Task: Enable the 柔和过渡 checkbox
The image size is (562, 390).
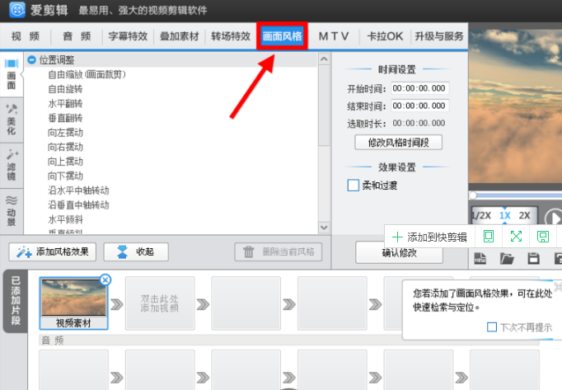Action: (354, 186)
